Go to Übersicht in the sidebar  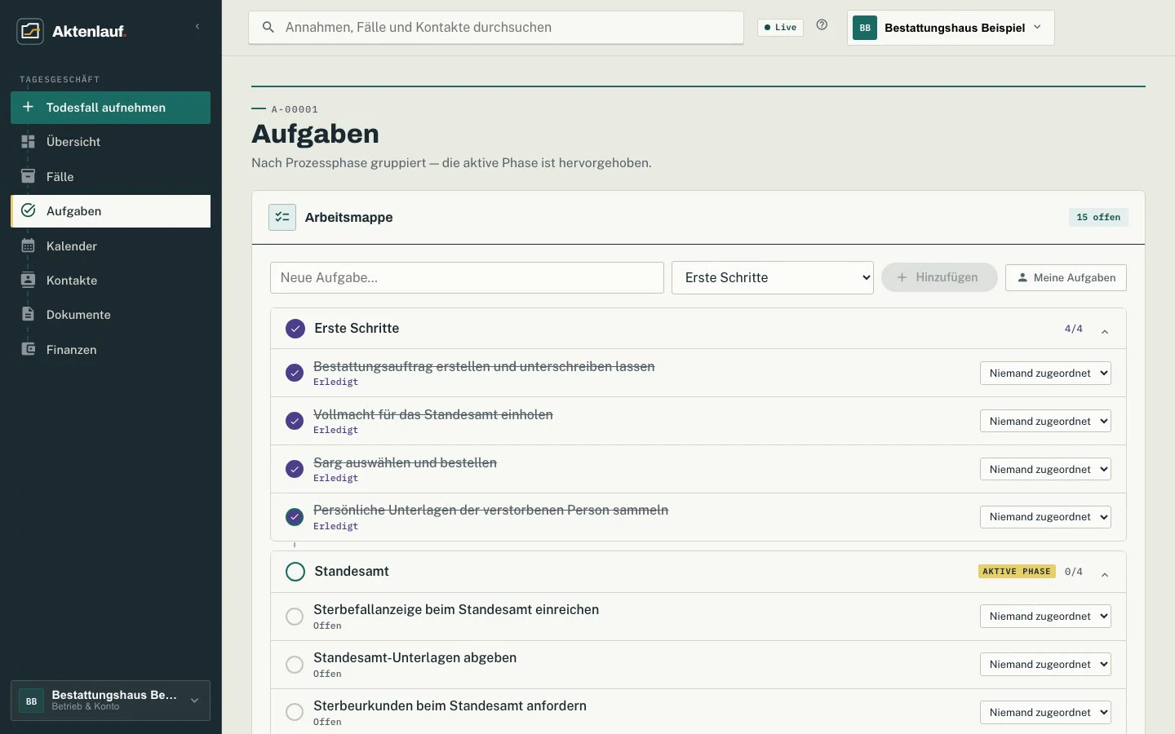[110, 142]
